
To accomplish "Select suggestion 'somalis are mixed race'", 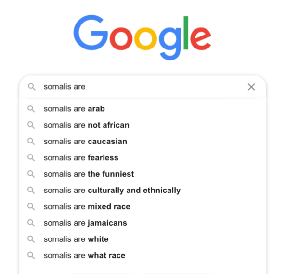I will [142, 207].
